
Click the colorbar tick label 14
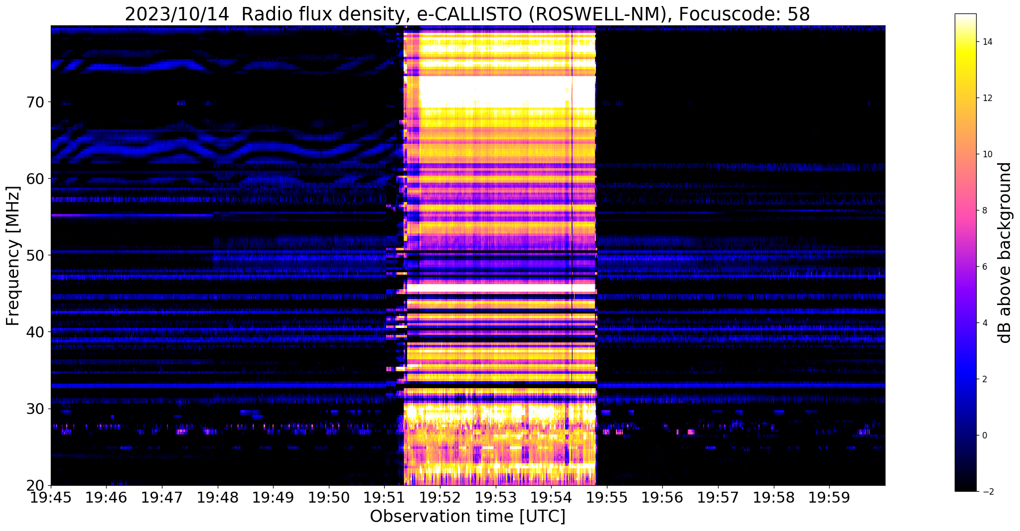click(986, 42)
